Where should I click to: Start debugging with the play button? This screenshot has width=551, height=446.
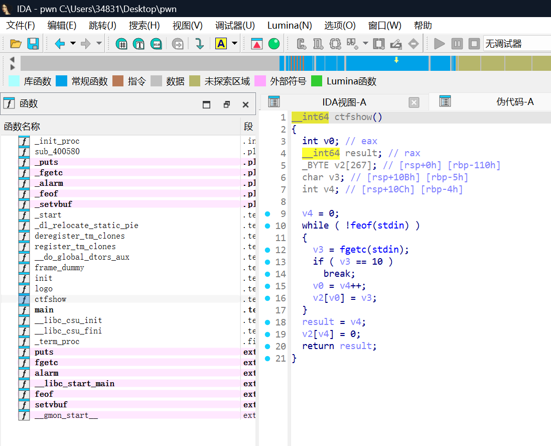tap(439, 44)
